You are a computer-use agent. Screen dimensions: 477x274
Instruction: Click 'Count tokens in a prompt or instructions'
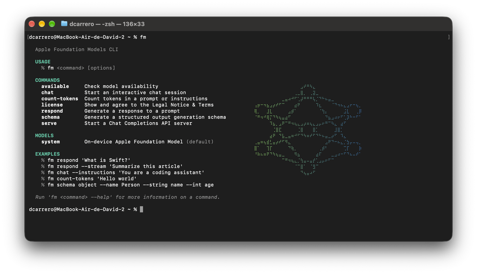(146, 99)
